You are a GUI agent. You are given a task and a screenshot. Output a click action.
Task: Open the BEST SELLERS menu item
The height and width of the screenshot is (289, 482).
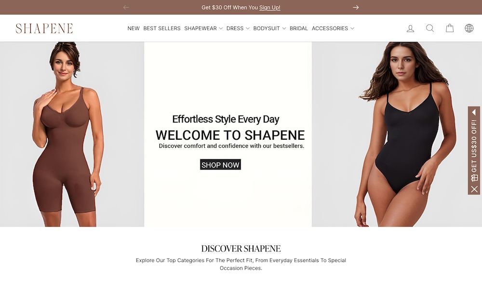pyautogui.click(x=162, y=28)
